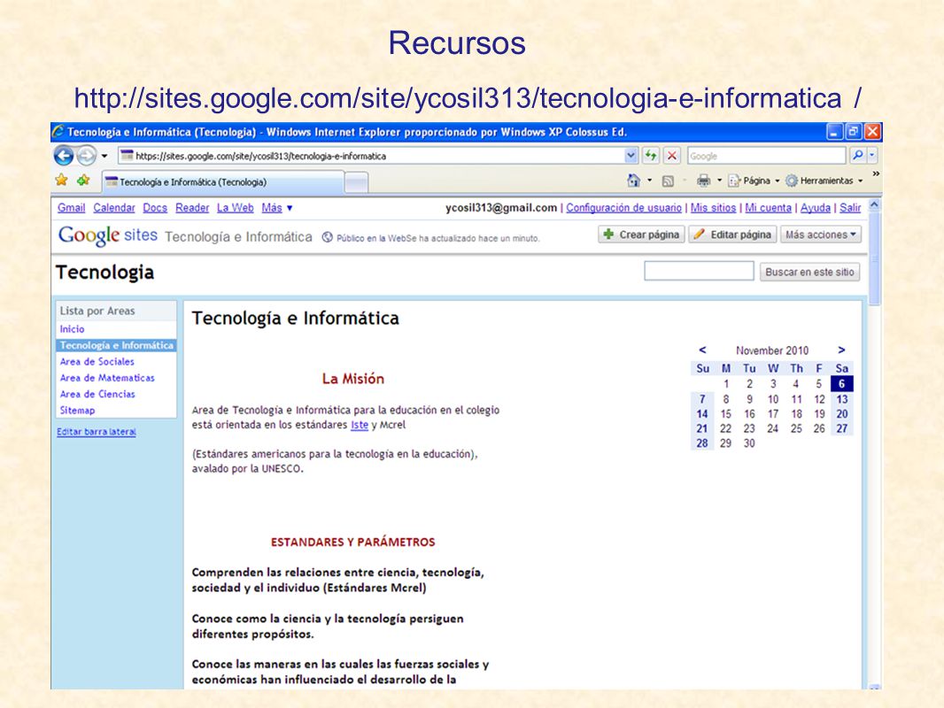
Task: Open Mi cuenta link
Action: point(768,207)
